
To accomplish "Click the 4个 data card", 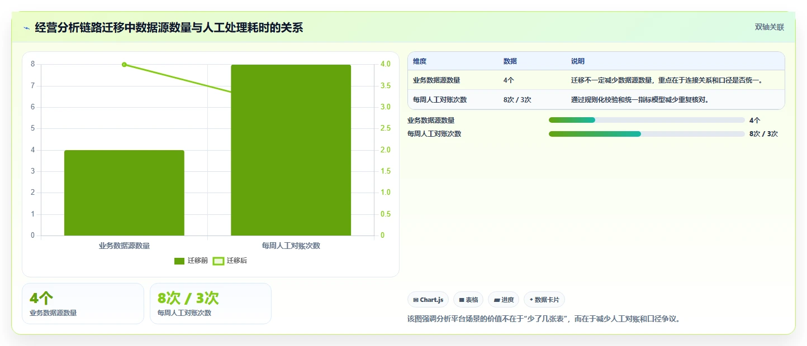I will [x=83, y=304].
